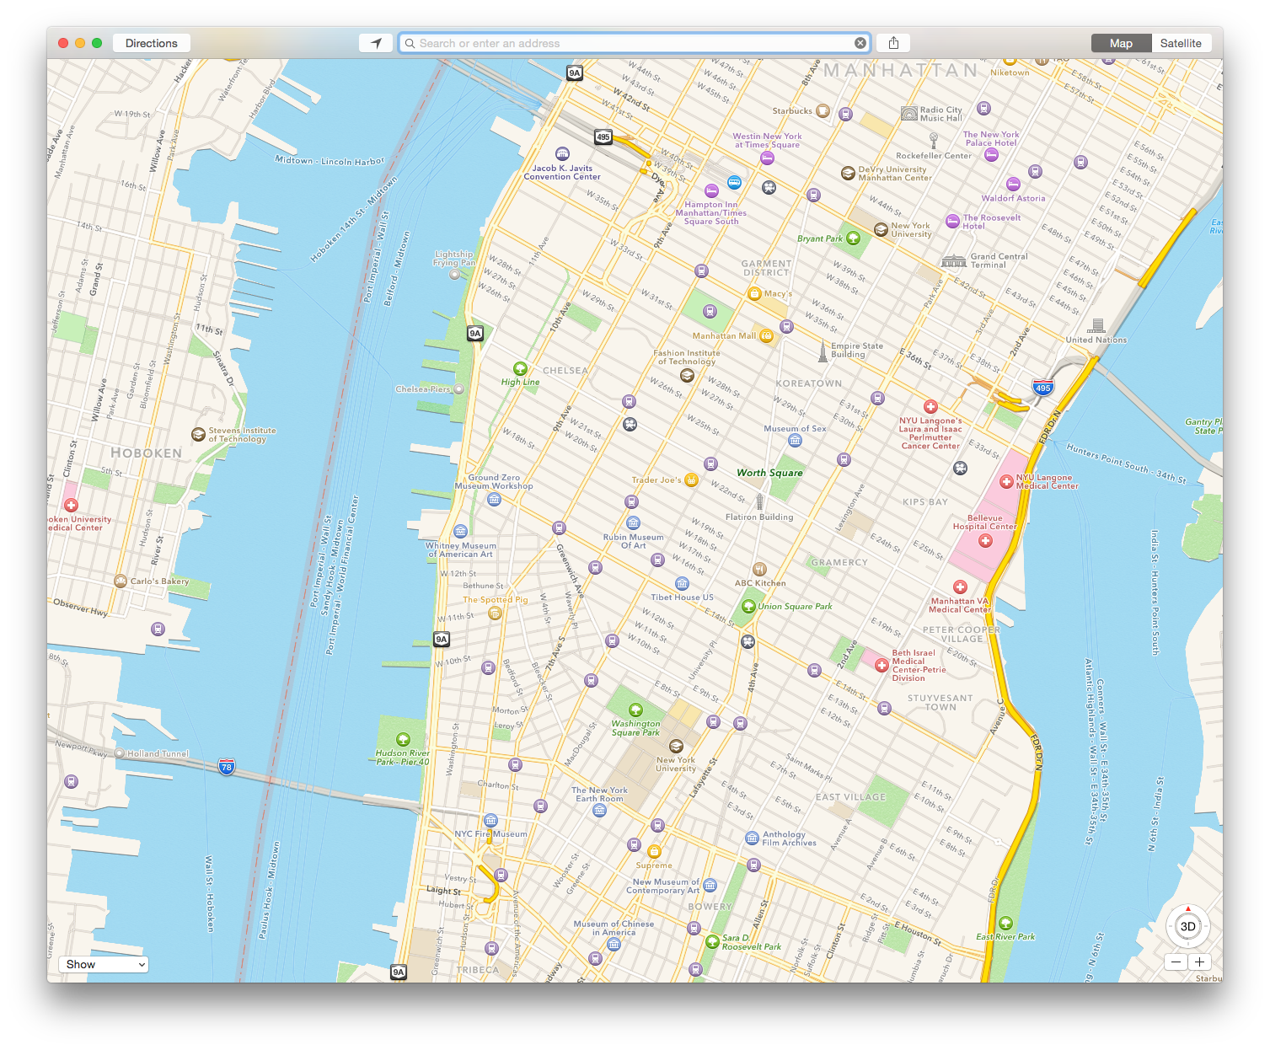The height and width of the screenshot is (1050, 1270).
Task: Switch to Map view
Action: tap(1121, 43)
